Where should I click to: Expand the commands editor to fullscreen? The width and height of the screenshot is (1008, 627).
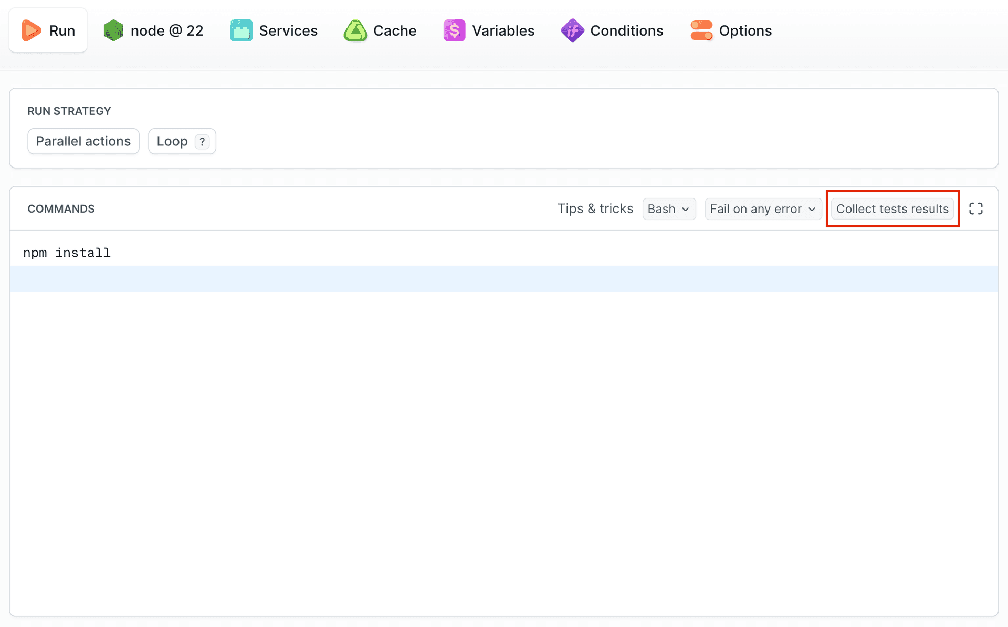click(976, 208)
